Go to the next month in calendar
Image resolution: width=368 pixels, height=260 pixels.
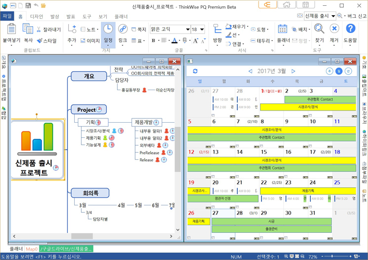click(x=292, y=71)
